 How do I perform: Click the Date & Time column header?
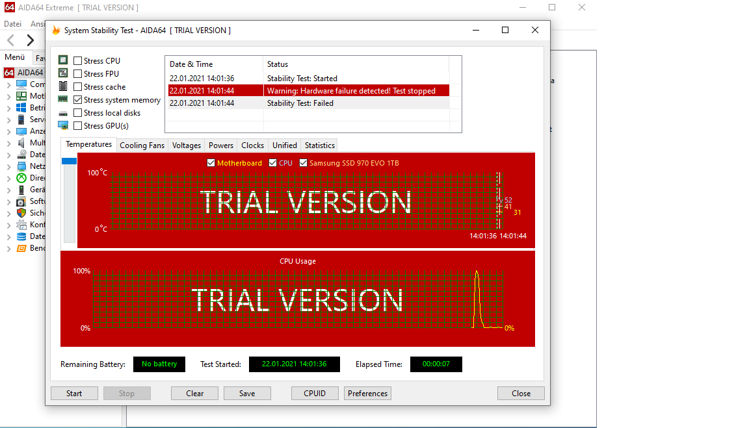tap(215, 64)
